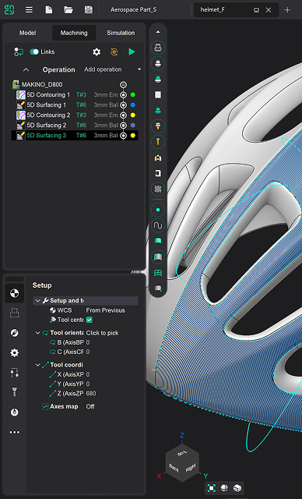Toggle node for 5D Contouring 2 row
302x499 pixels.
tap(123, 115)
